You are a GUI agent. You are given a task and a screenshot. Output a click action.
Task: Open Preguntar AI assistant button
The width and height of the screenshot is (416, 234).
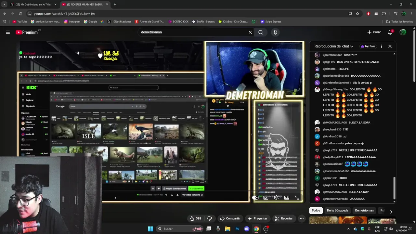point(257,218)
